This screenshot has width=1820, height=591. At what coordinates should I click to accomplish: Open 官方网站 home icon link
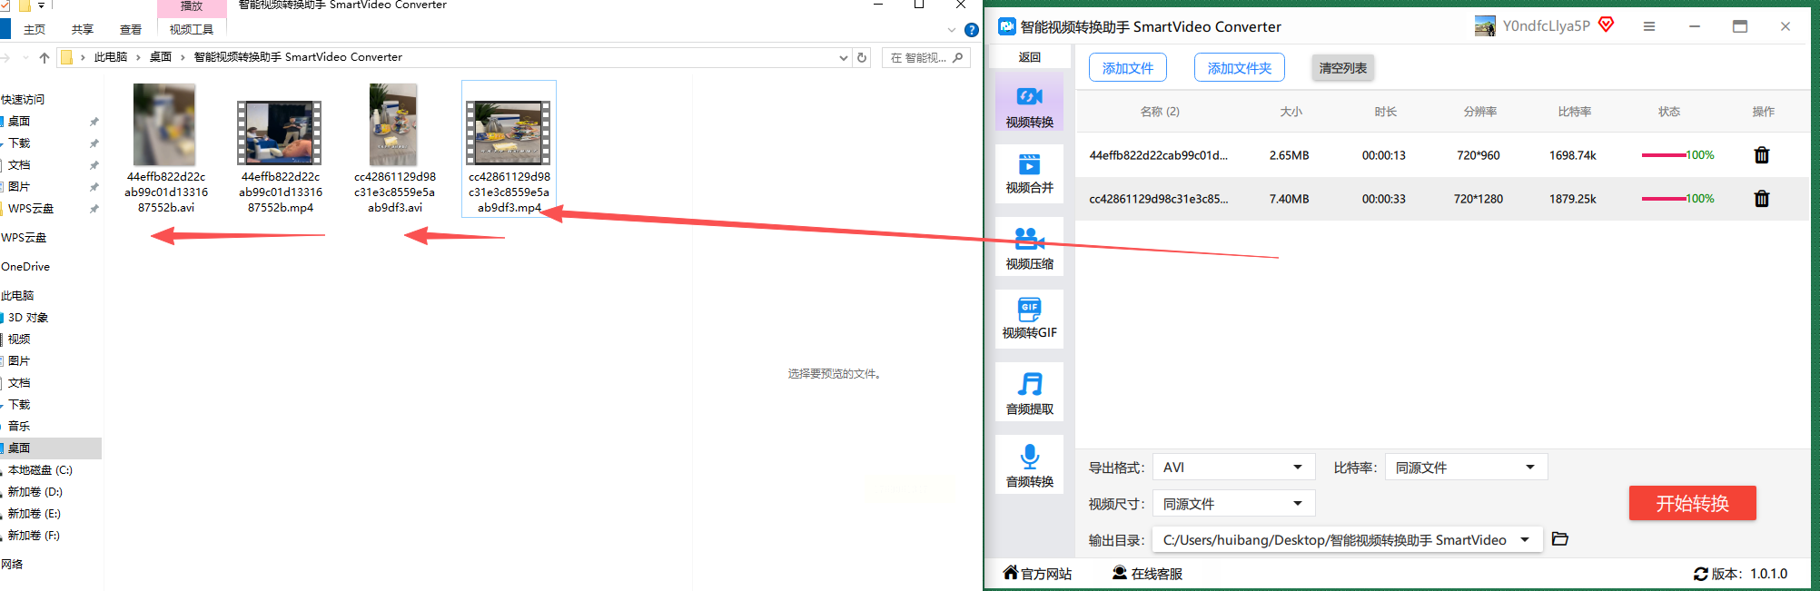[x=1037, y=574]
